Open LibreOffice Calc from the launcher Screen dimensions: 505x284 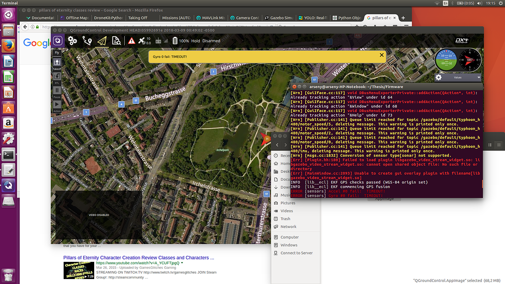8,77
